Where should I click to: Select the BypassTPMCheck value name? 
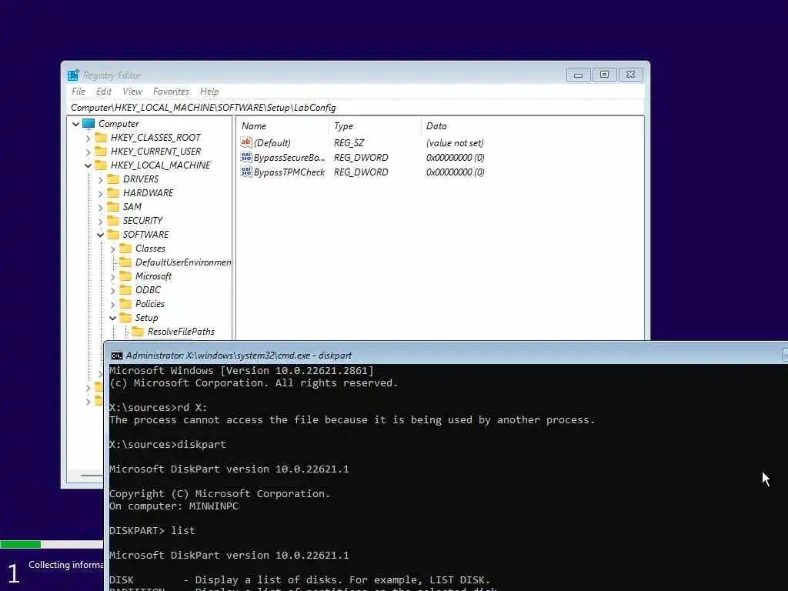[289, 172]
